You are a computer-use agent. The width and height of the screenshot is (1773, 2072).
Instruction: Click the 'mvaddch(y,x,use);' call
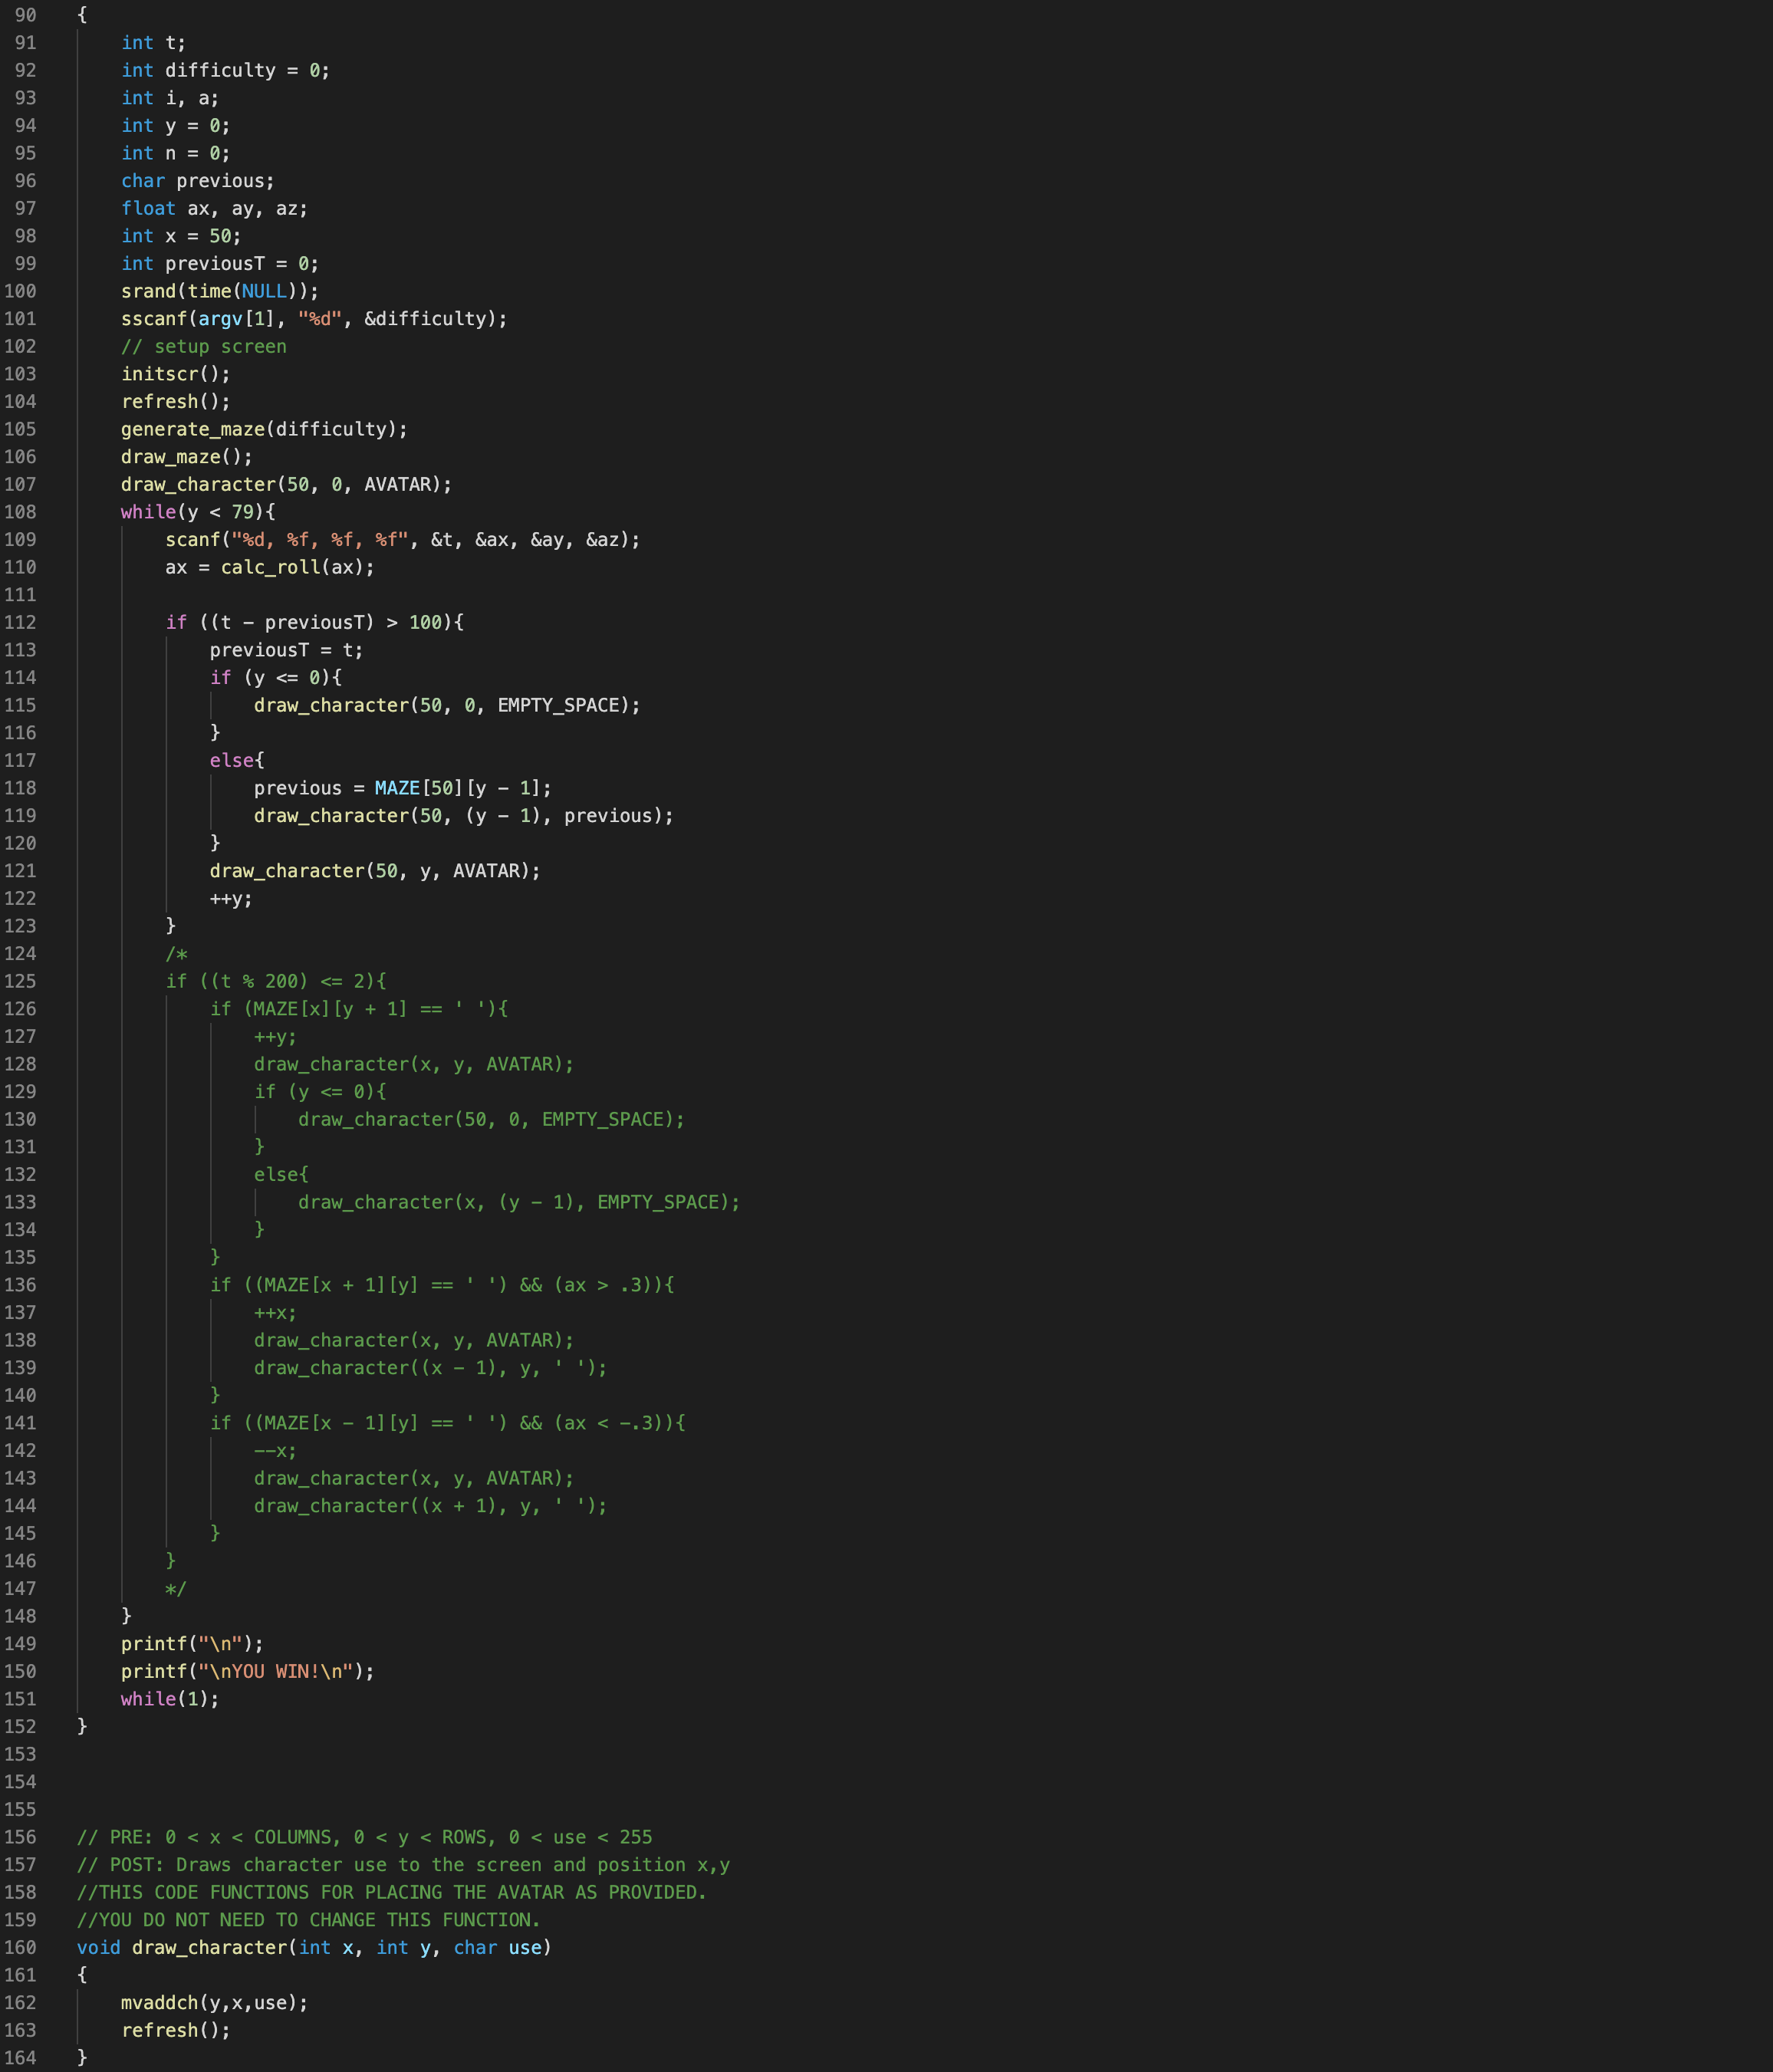(214, 2003)
